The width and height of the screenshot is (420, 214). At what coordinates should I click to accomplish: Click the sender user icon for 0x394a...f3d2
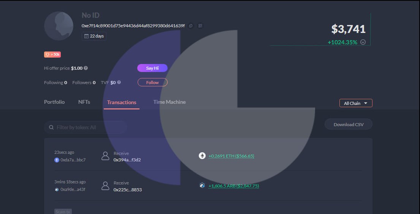105,156
